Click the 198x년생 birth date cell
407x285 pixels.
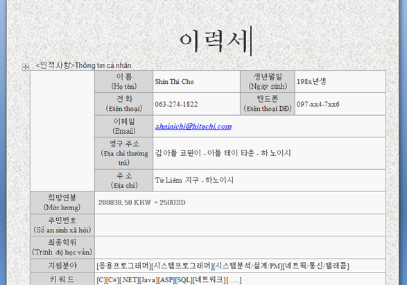340,82
